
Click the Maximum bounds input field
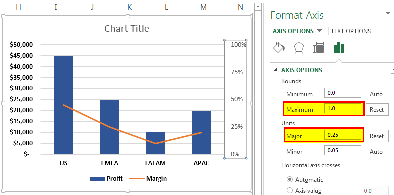pyautogui.click(x=343, y=109)
